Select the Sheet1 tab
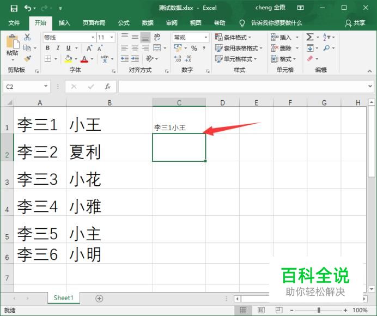The image size is (377, 316). coord(64,298)
